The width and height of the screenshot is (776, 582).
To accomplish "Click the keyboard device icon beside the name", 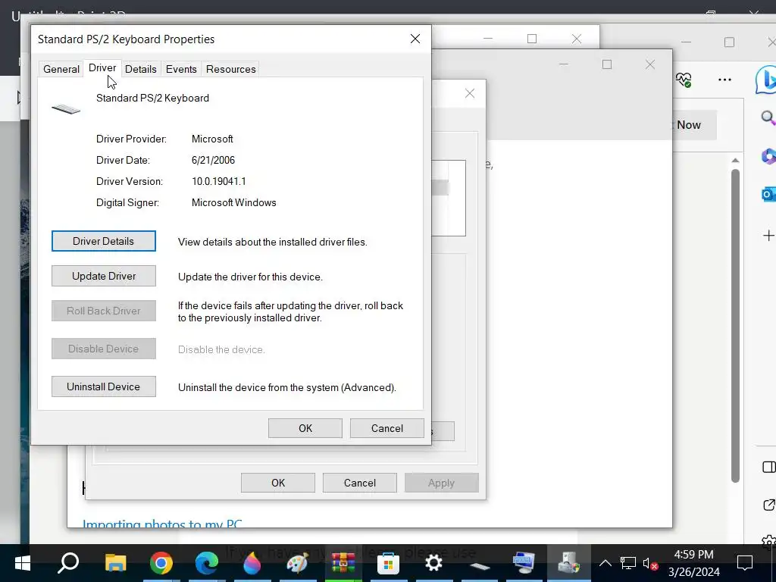I will tap(66, 109).
